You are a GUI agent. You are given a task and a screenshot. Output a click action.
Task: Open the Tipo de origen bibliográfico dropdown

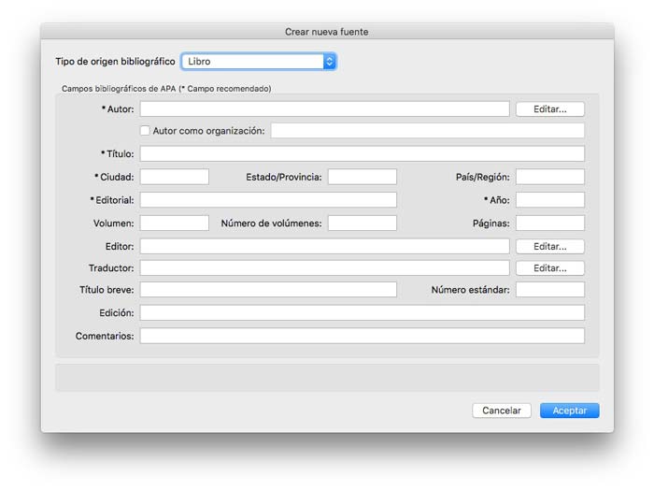pyautogui.click(x=258, y=62)
